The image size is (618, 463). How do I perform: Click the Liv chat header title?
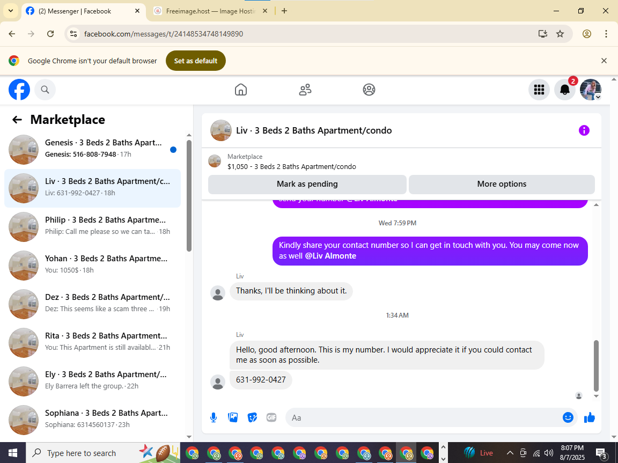(314, 130)
